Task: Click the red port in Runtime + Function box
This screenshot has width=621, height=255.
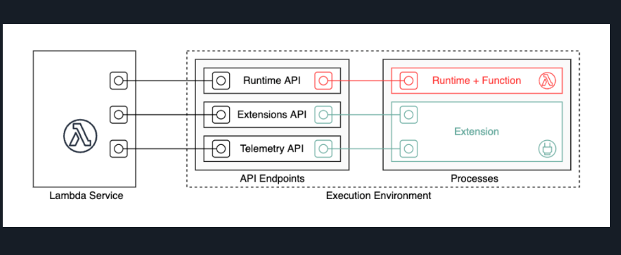Action: pos(409,81)
